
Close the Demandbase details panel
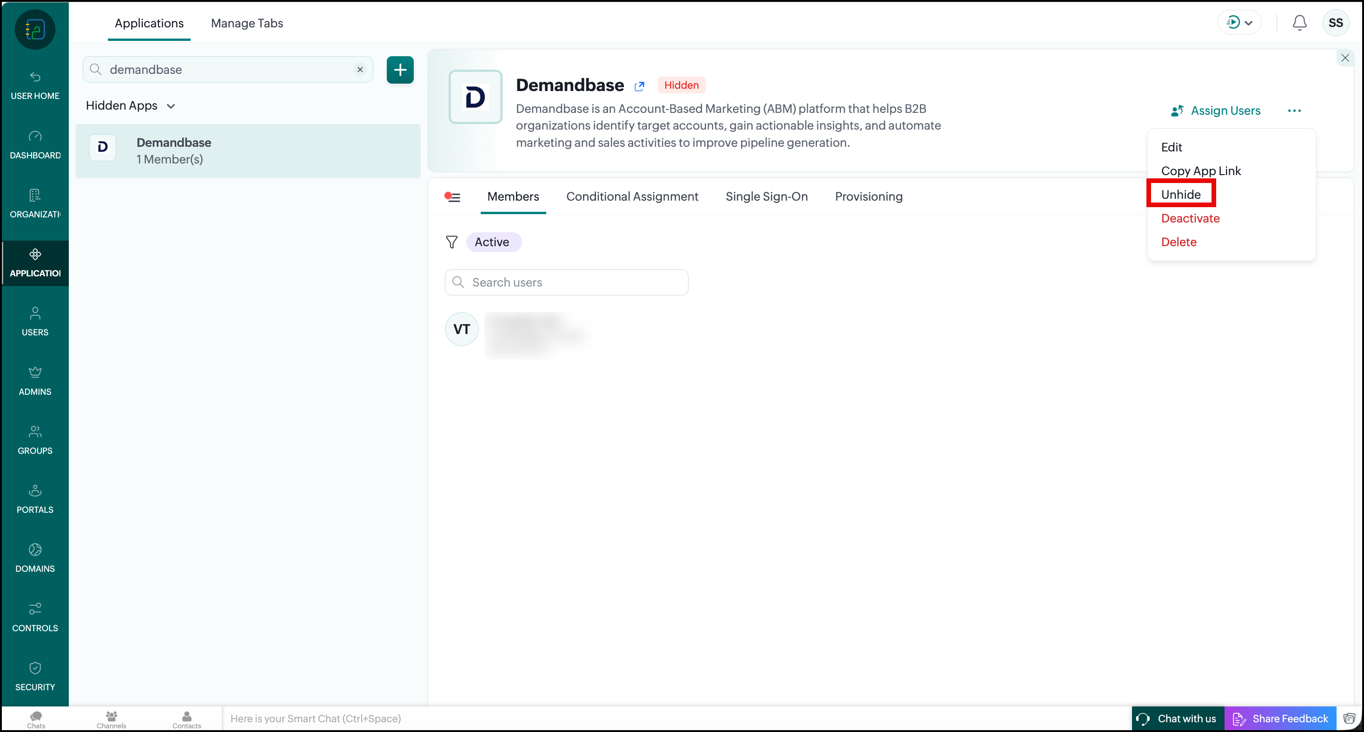(x=1345, y=58)
